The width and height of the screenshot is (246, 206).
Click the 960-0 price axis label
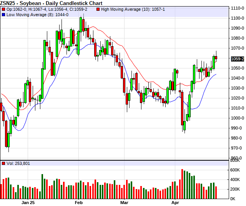[x=236, y=158]
